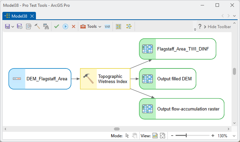Viewport: 240px width, 142px height.
Task: Open the Save dropdown arrow
Action: click(x=13, y=27)
